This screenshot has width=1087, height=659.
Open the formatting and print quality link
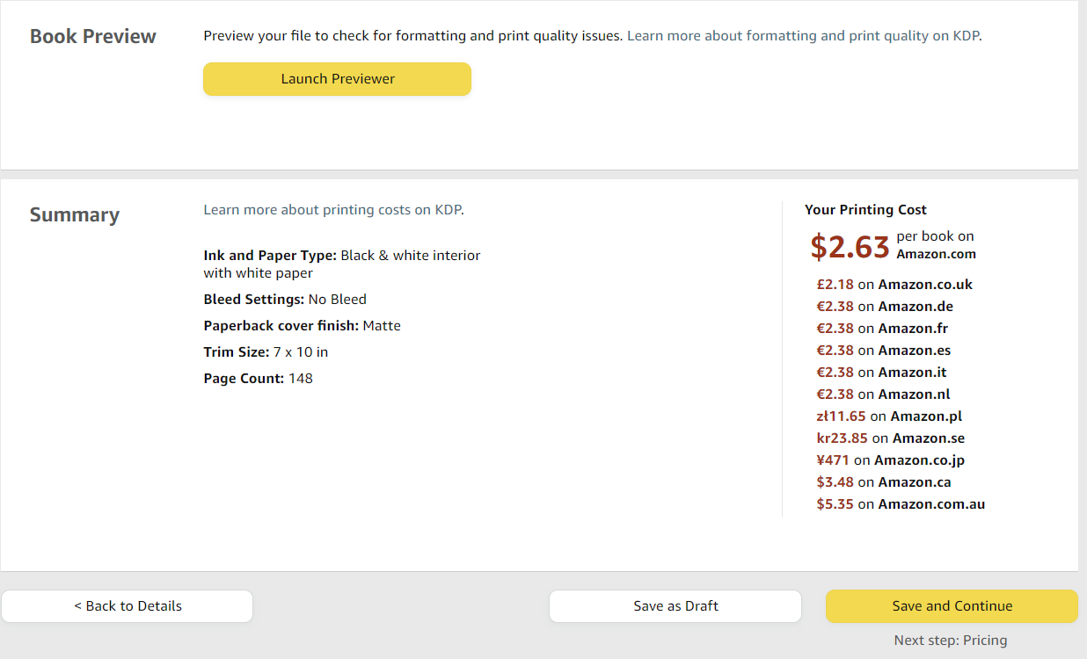click(804, 36)
